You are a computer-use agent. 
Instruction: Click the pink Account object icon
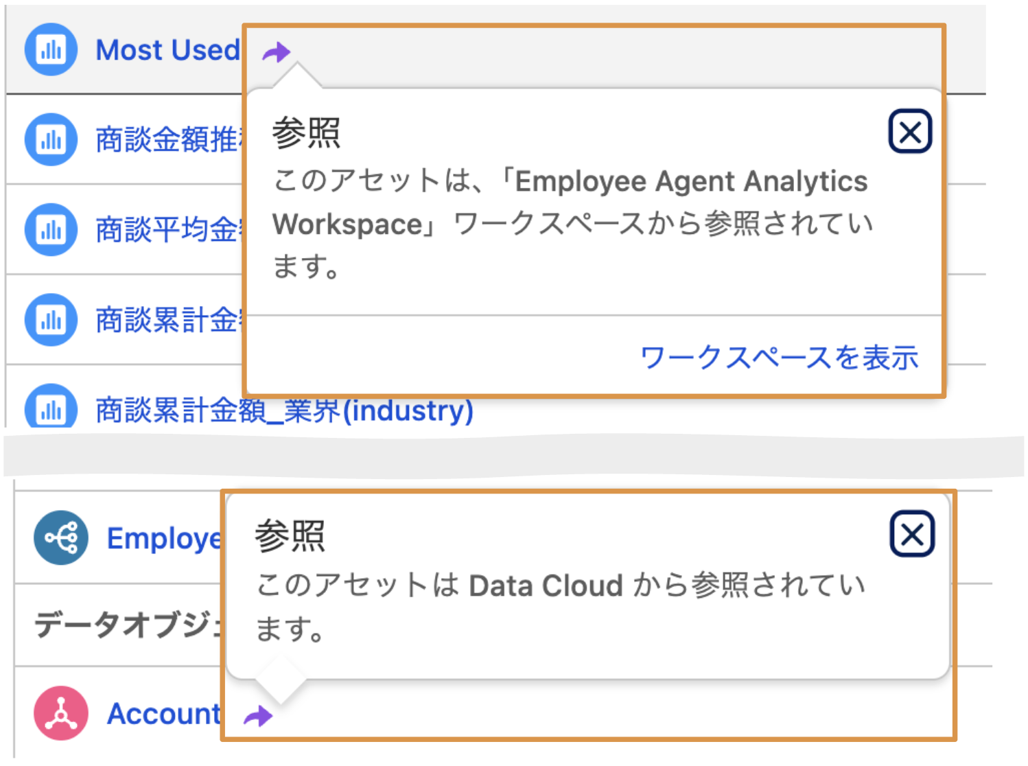pos(61,713)
